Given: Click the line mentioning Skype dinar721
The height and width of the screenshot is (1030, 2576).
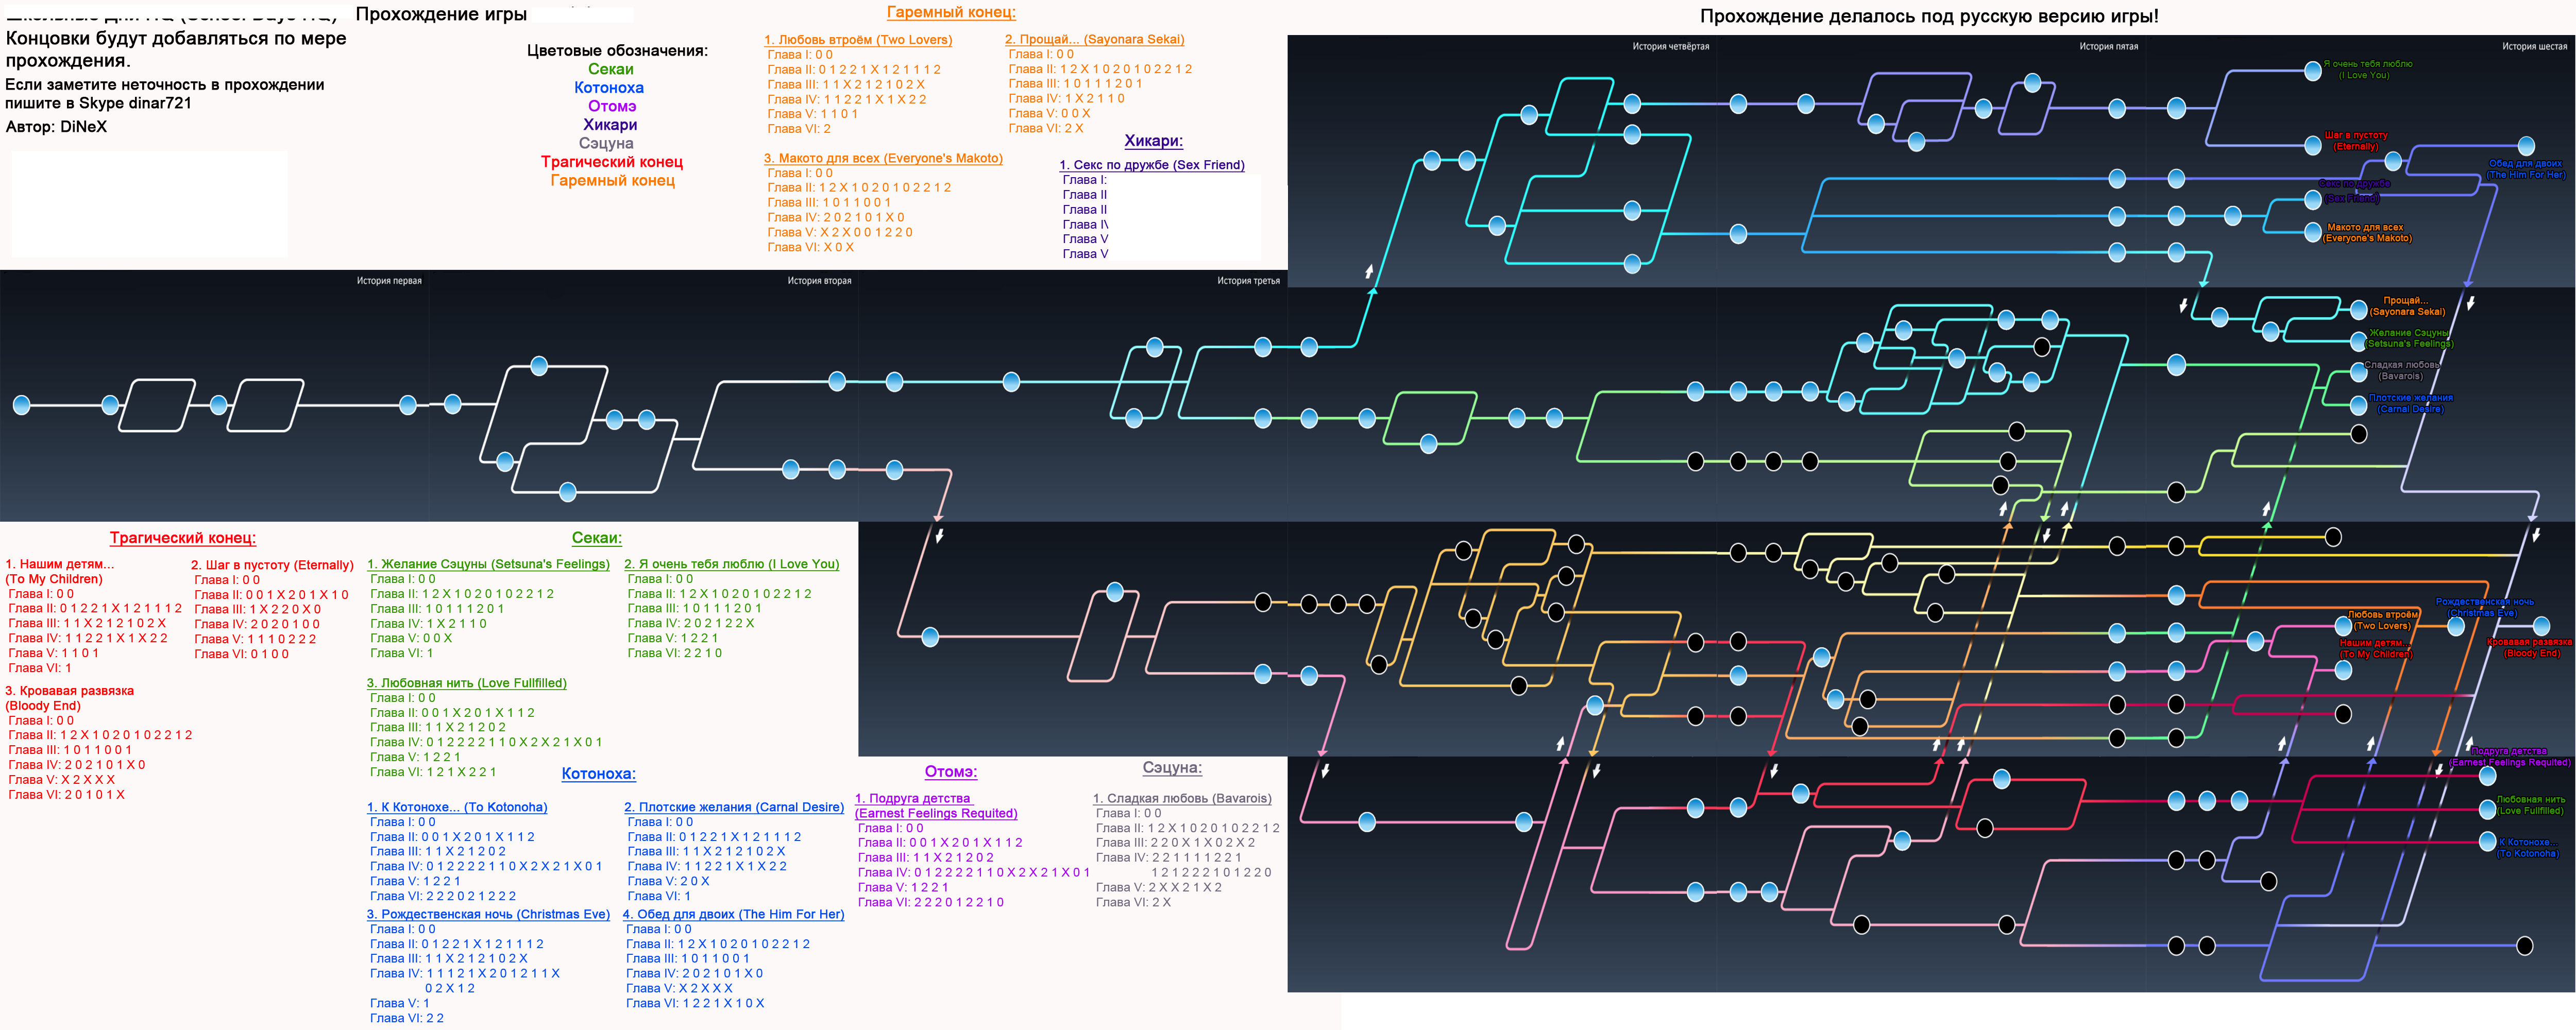Looking at the screenshot, I should [x=98, y=103].
